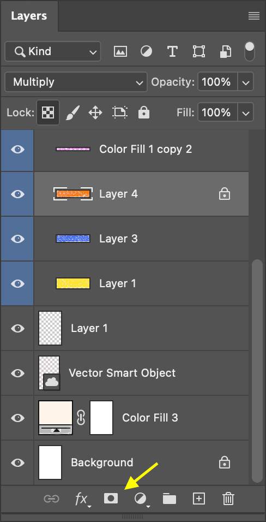This screenshot has width=266, height=522.
Task: Filter for shape layers
Action: point(199,52)
